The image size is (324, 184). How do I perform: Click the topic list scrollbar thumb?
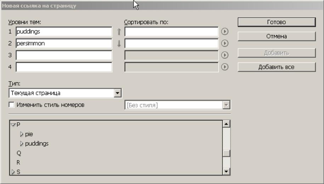pos(226,153)
